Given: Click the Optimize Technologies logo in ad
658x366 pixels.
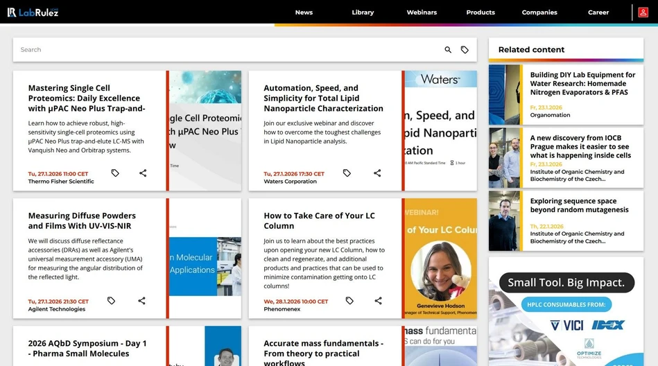Looking at the screenshot, I should coord(589,349).
